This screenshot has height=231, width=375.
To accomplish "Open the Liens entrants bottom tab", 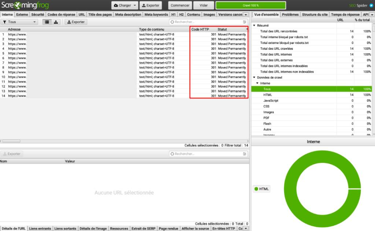I will click(x=40, y=228).
